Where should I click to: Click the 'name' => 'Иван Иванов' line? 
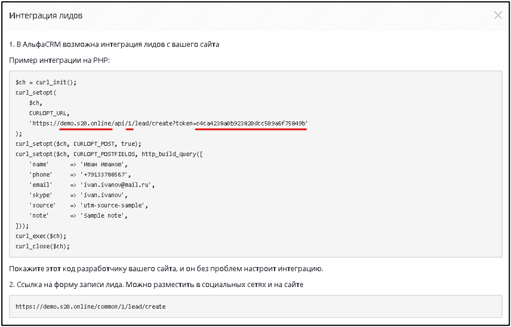pyautogui.click(x=78, y=164)
